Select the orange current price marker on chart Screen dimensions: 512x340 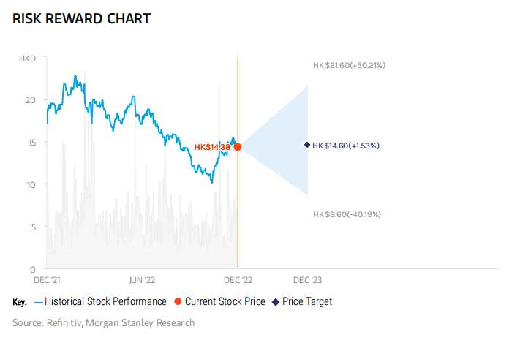(238, 147)
